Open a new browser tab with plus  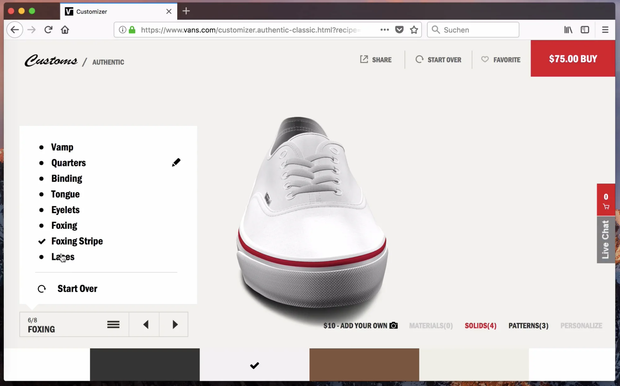[x=186, y=11]
